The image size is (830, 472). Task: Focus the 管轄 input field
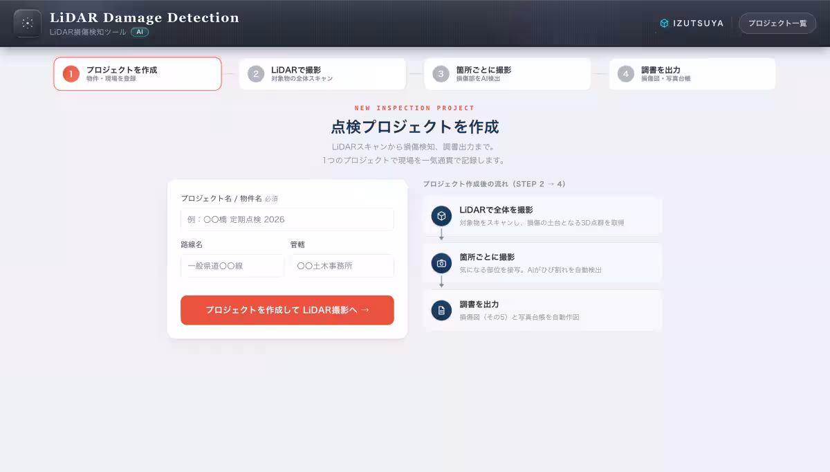coord(342,266)
